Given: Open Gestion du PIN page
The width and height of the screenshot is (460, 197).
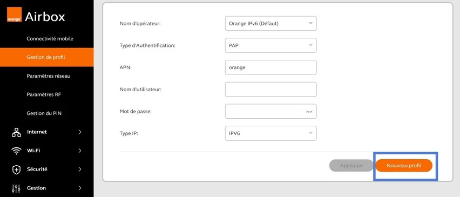Looking at the screenshot, I should tap(44, 113).
